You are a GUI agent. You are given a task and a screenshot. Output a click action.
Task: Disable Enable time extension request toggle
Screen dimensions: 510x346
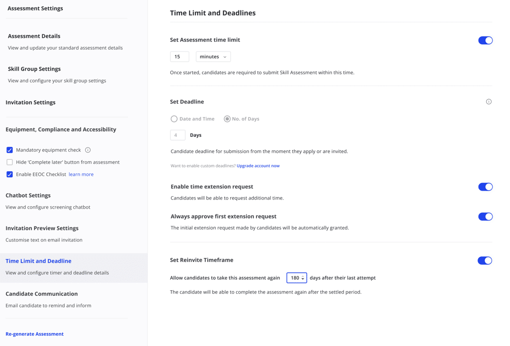(x=485, y=187)
